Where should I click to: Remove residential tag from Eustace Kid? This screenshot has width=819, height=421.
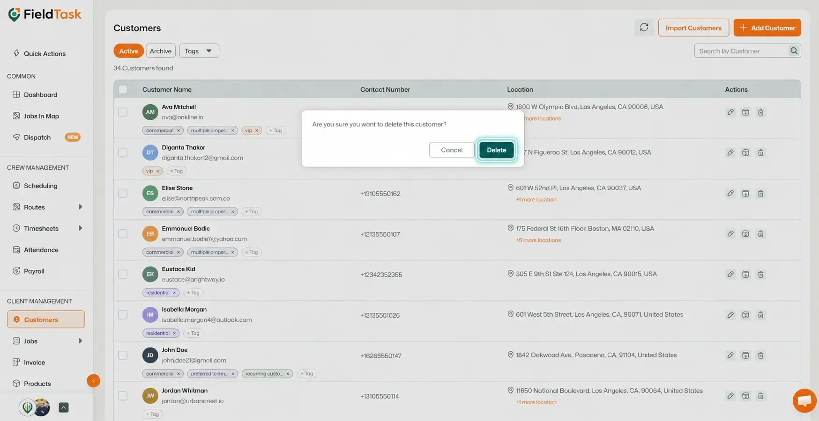[174, 293]
